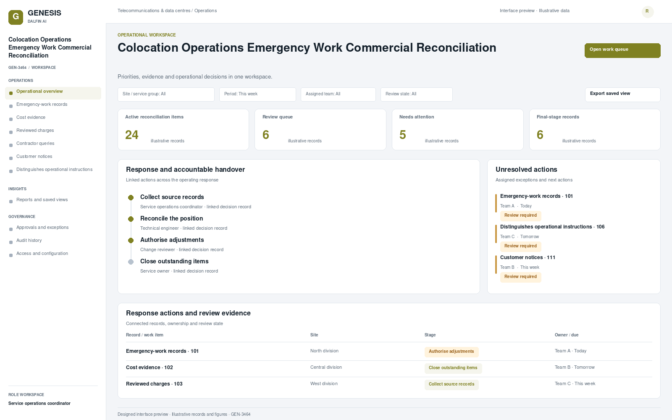Select table row Emergency-work records · 101
The image size is (672, 420).
[389, 352]
